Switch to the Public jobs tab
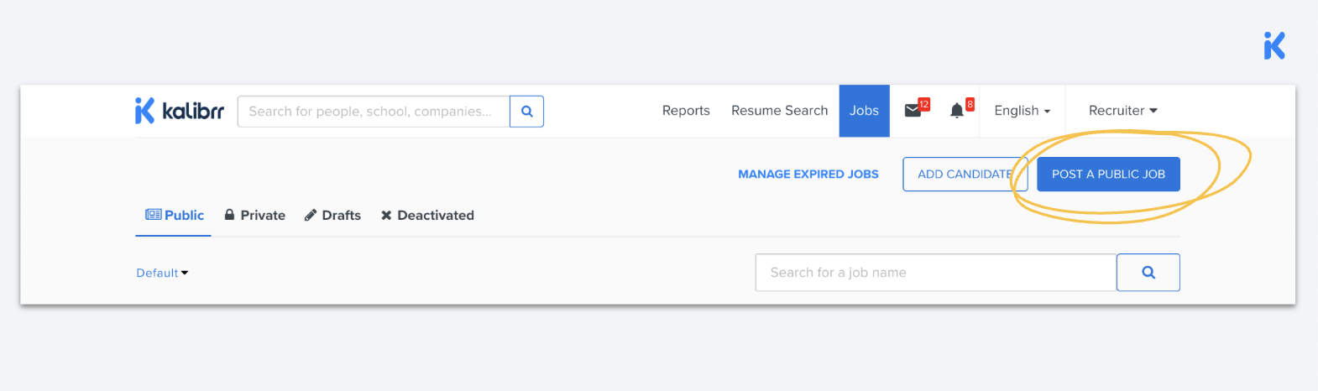Image resolution: width=1318 pixels, height=391 pixels. point(175,216)
